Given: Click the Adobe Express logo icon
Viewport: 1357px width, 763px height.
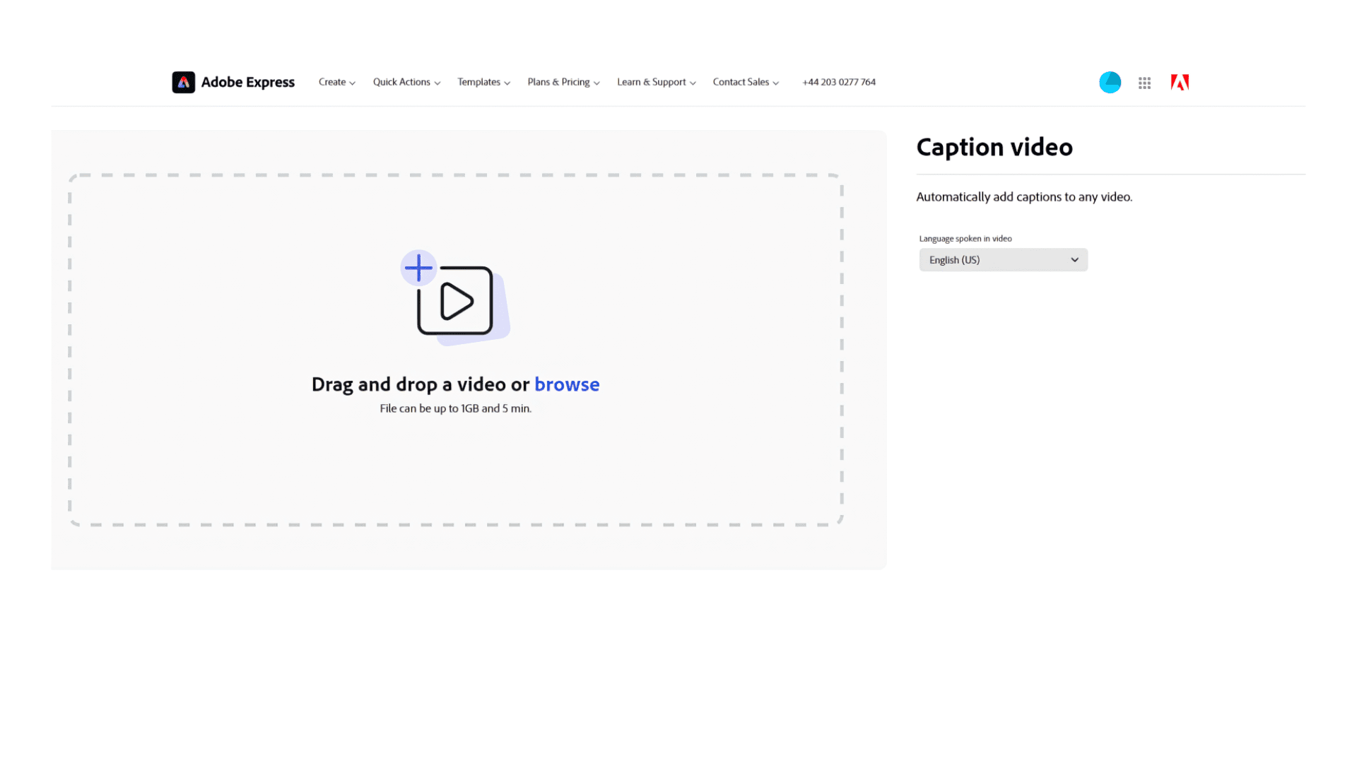Looking at the screenshot, I should click(183, 83).
